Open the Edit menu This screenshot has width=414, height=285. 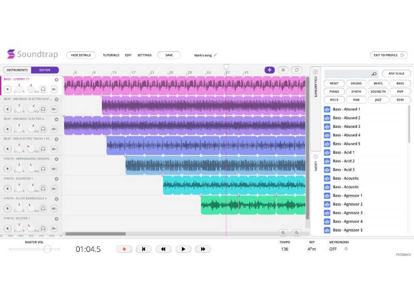[x=128, y=55]
